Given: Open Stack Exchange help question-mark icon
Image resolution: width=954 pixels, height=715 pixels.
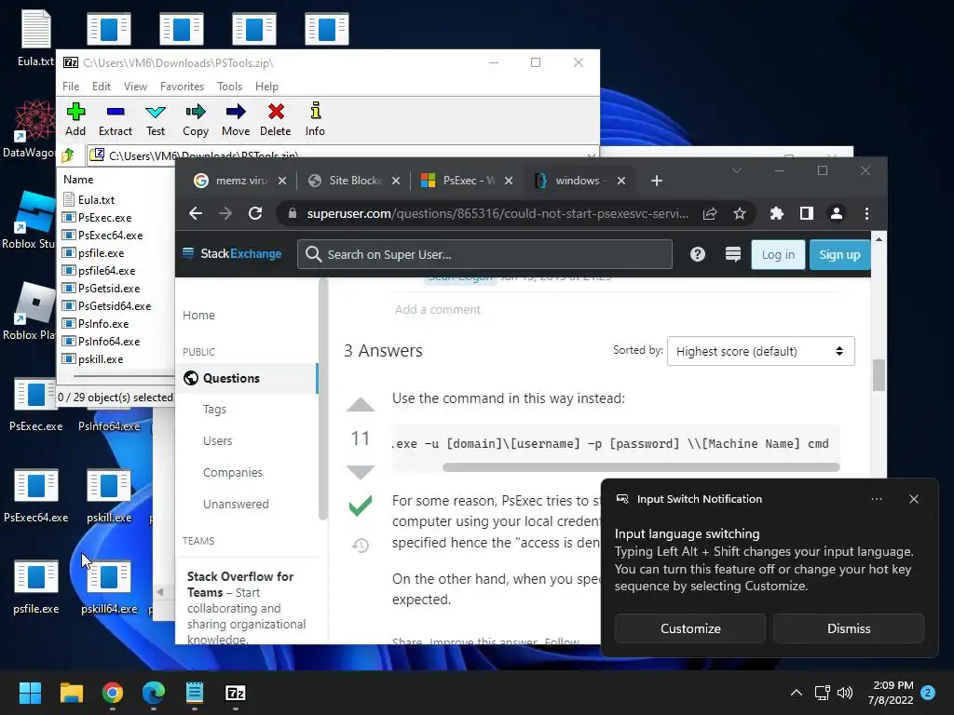Looking at the screenshot, I should tap(698, 254).
